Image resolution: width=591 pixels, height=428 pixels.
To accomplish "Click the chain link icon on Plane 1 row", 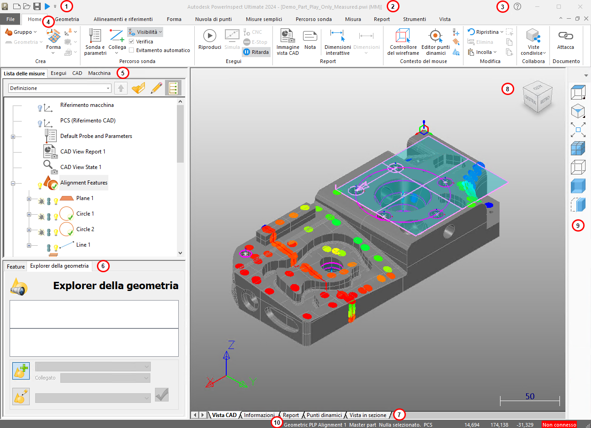I will pyautogui.click(x=49, y=201).
